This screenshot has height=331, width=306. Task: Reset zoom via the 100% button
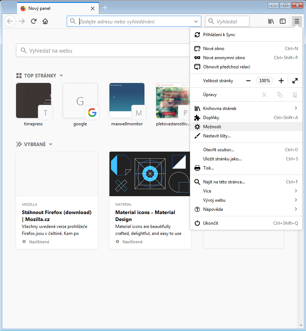point(265,81)
